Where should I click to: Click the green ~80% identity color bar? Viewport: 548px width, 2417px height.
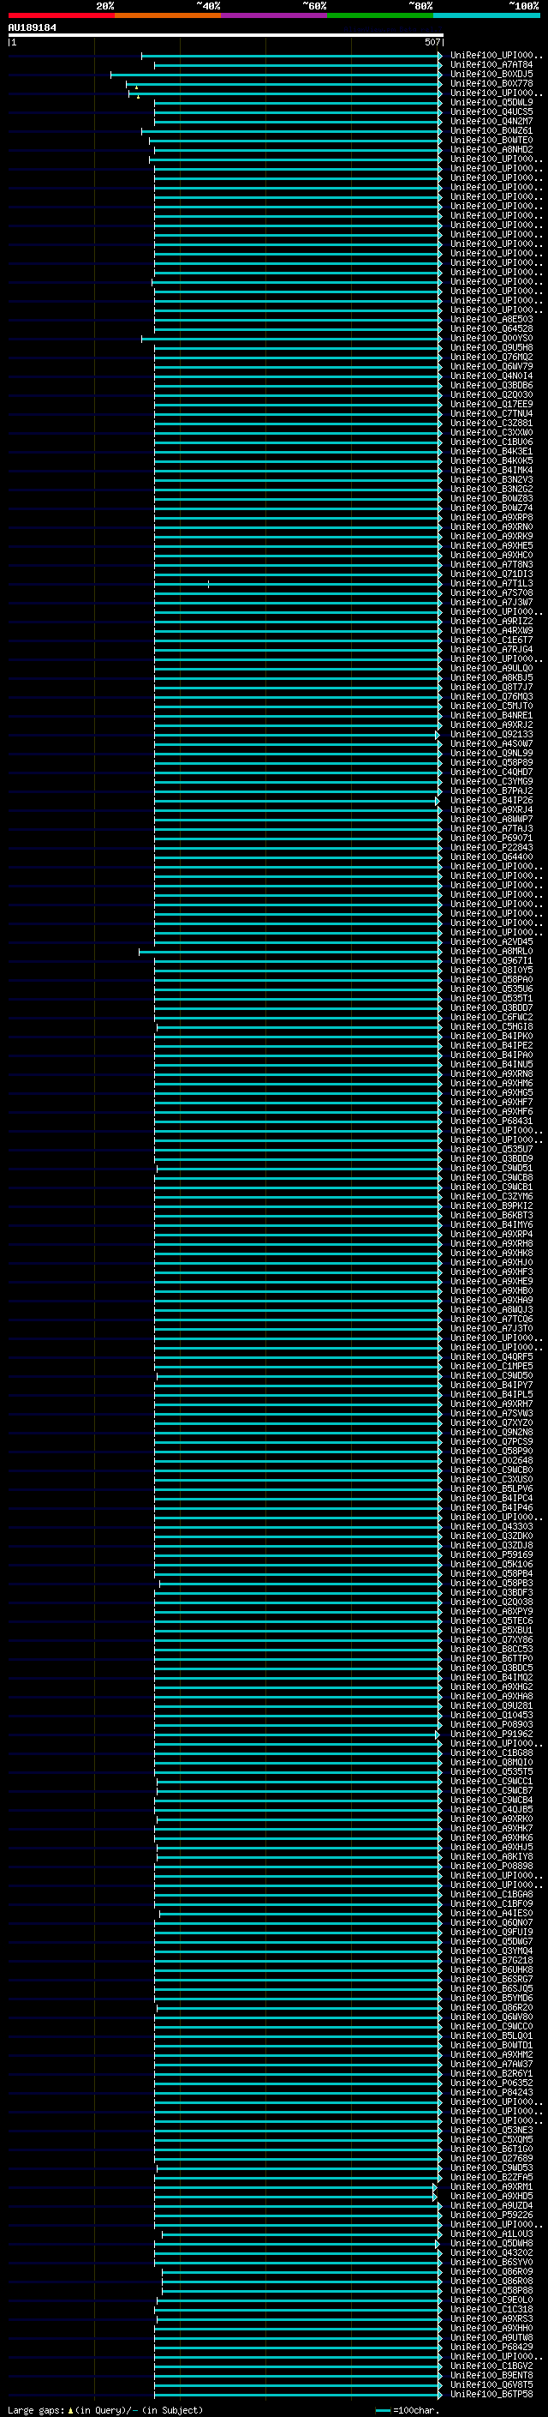click(x=380, y=15)
